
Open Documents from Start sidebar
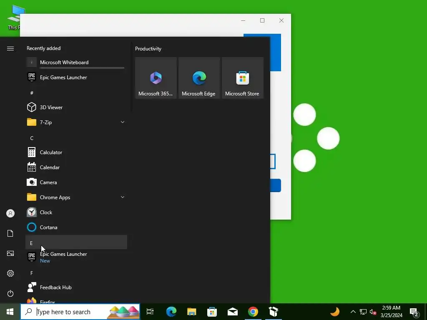pyautogui.click(x=10, y=233)
